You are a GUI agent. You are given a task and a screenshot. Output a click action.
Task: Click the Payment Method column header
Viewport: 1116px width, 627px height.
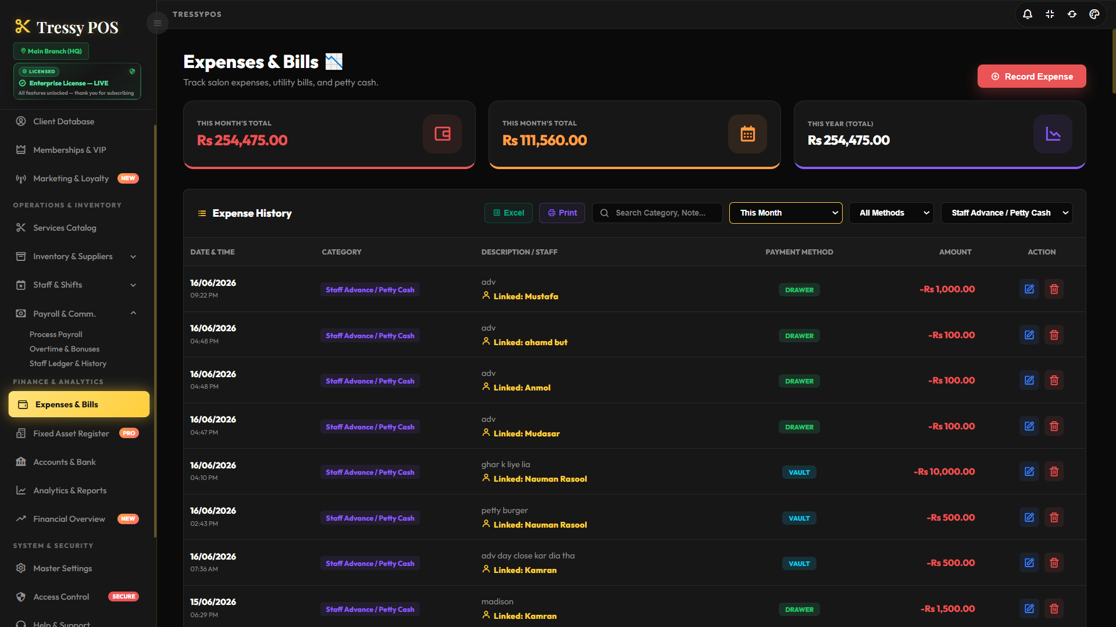pos(799,252)
